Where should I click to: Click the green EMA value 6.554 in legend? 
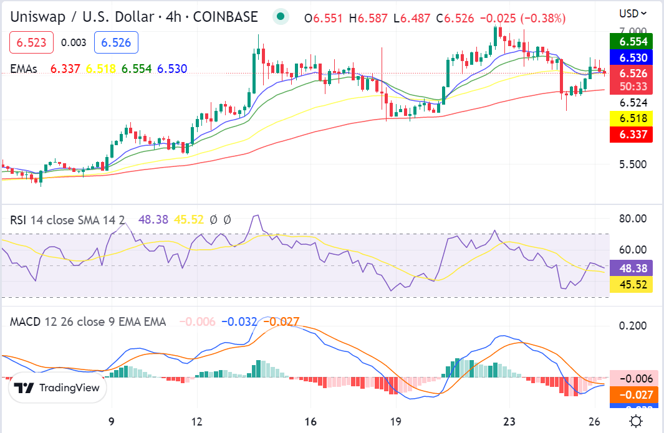coord(137,69)
